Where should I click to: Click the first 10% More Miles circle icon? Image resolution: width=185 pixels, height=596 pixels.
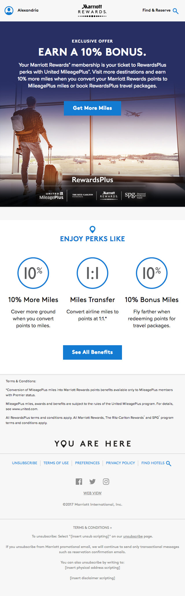(x=33, y=273)
